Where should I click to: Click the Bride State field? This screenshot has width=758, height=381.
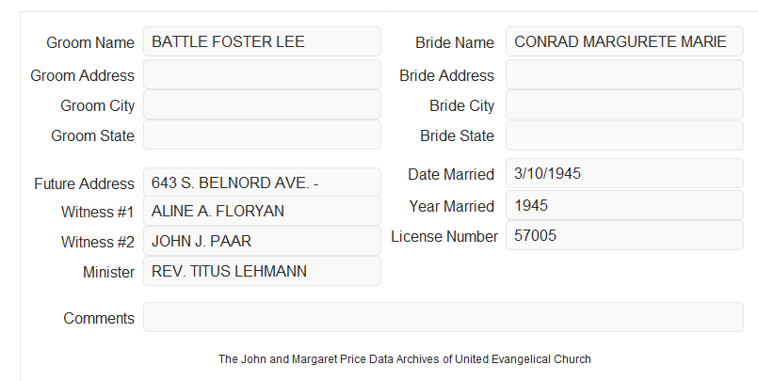pyautogui.click(x=624, y=135)
